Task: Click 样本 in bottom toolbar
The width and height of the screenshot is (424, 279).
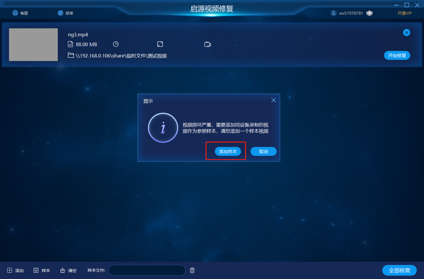Action: pyautogui.click(x=42, y=270)
